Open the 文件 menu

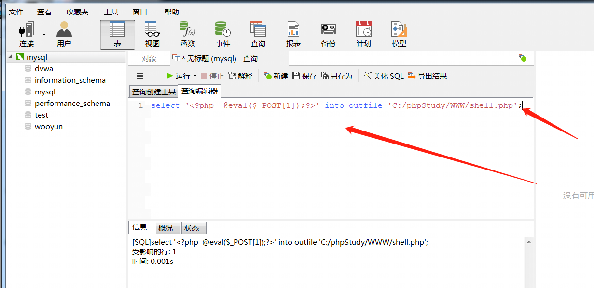(x=16, y=12)
